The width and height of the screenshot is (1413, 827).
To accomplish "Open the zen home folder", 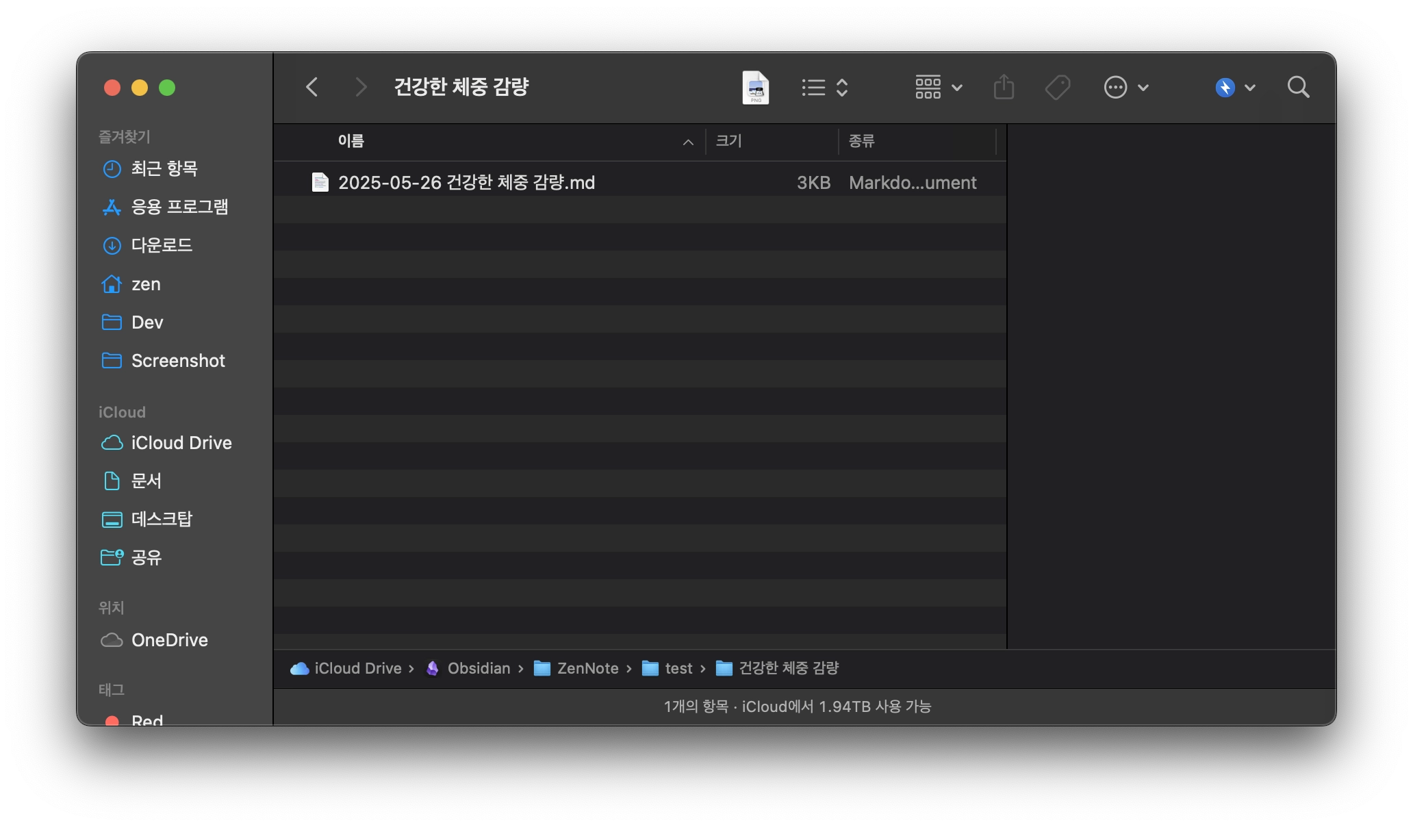I will pyautogui.click(x=146, y=284).
